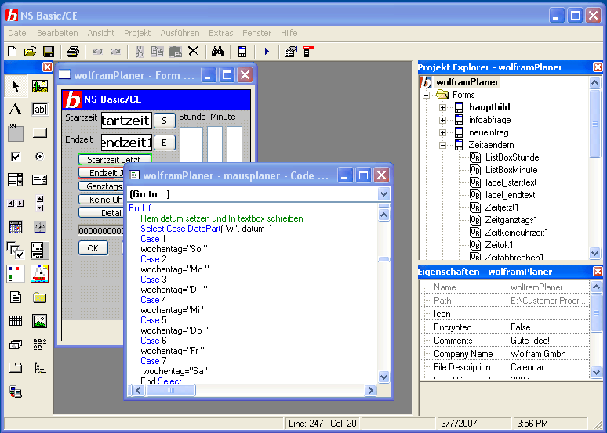Click the Detail button on the form
Viewport: 607px width, 433px height.
(x=101, y=213)
